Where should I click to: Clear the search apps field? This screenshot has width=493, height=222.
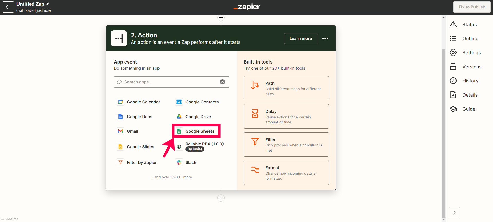click(222, 82)
